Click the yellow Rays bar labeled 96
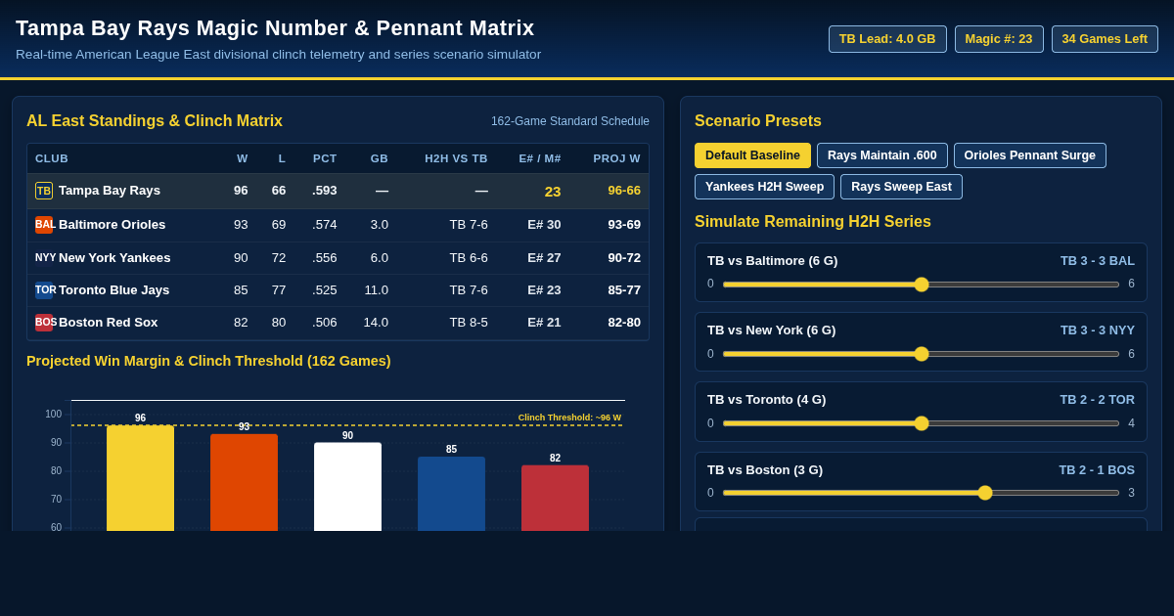The height and width of the screenshot is (616, 1174). [140, 478]
